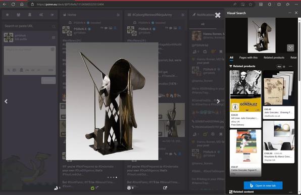The width and height of the screenshot is (301, 195).
Task: Open the Ads label by Related products
Action: pos(279,66)
